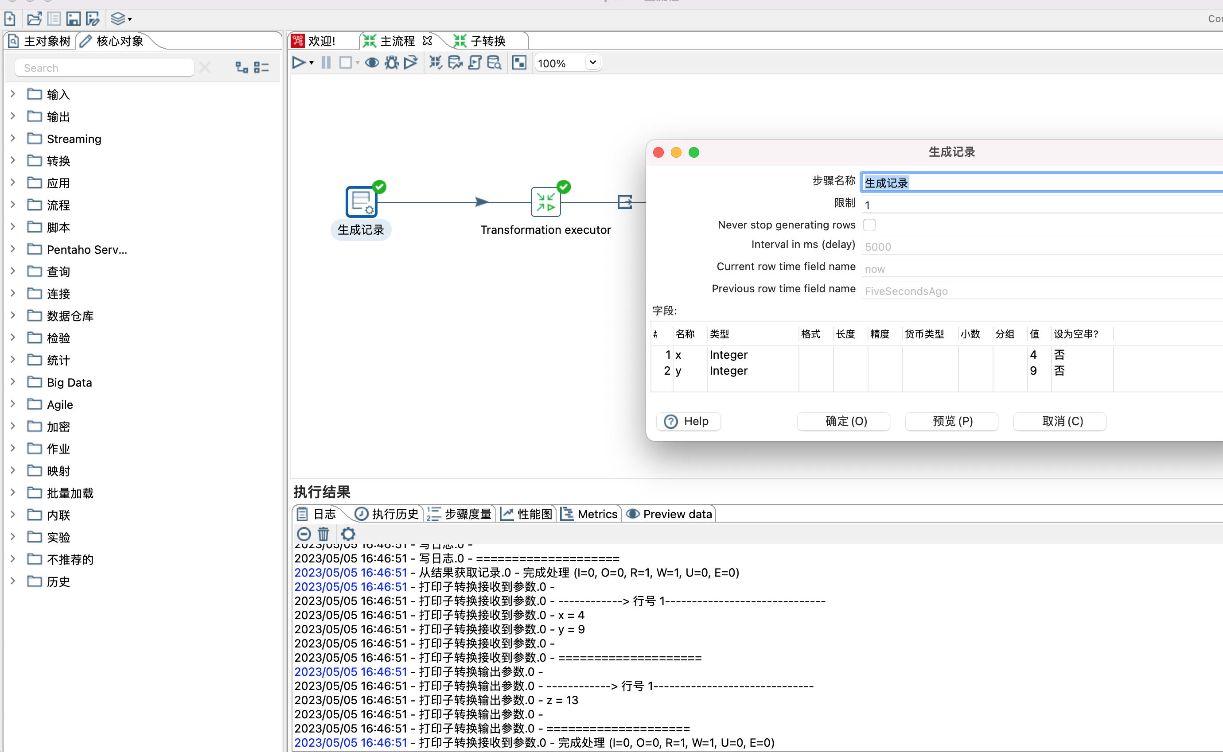Click the save file icon in the top toolbar
Screen dimensions: 1223x752
73,19
